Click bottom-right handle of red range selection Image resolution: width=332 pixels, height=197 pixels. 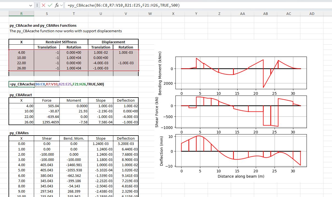pos(138,71)
